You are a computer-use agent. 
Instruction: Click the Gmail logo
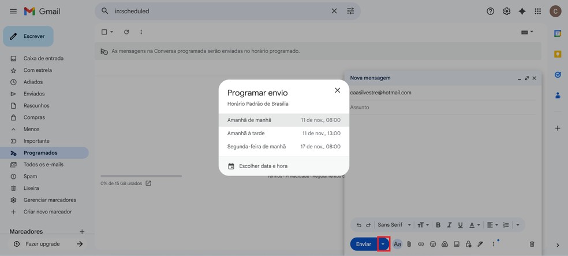coord(42,11)
